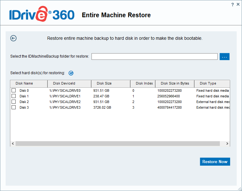Click the Disk Size column header

pos(111,83)
